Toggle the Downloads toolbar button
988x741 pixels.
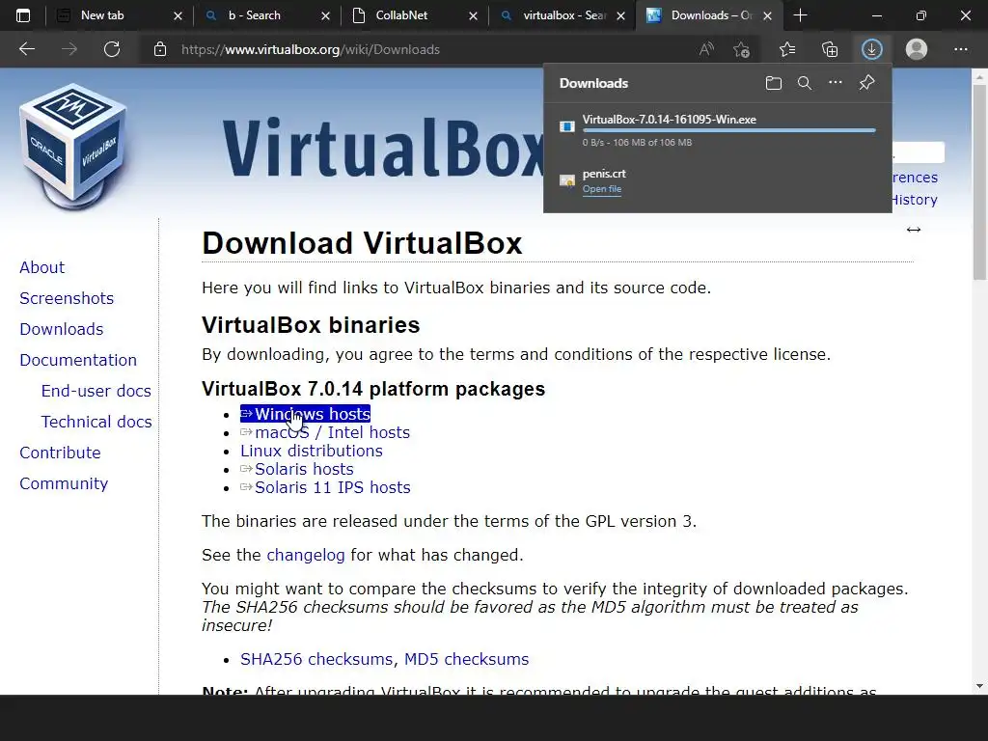pyautogui.click(x=872, y=49)
